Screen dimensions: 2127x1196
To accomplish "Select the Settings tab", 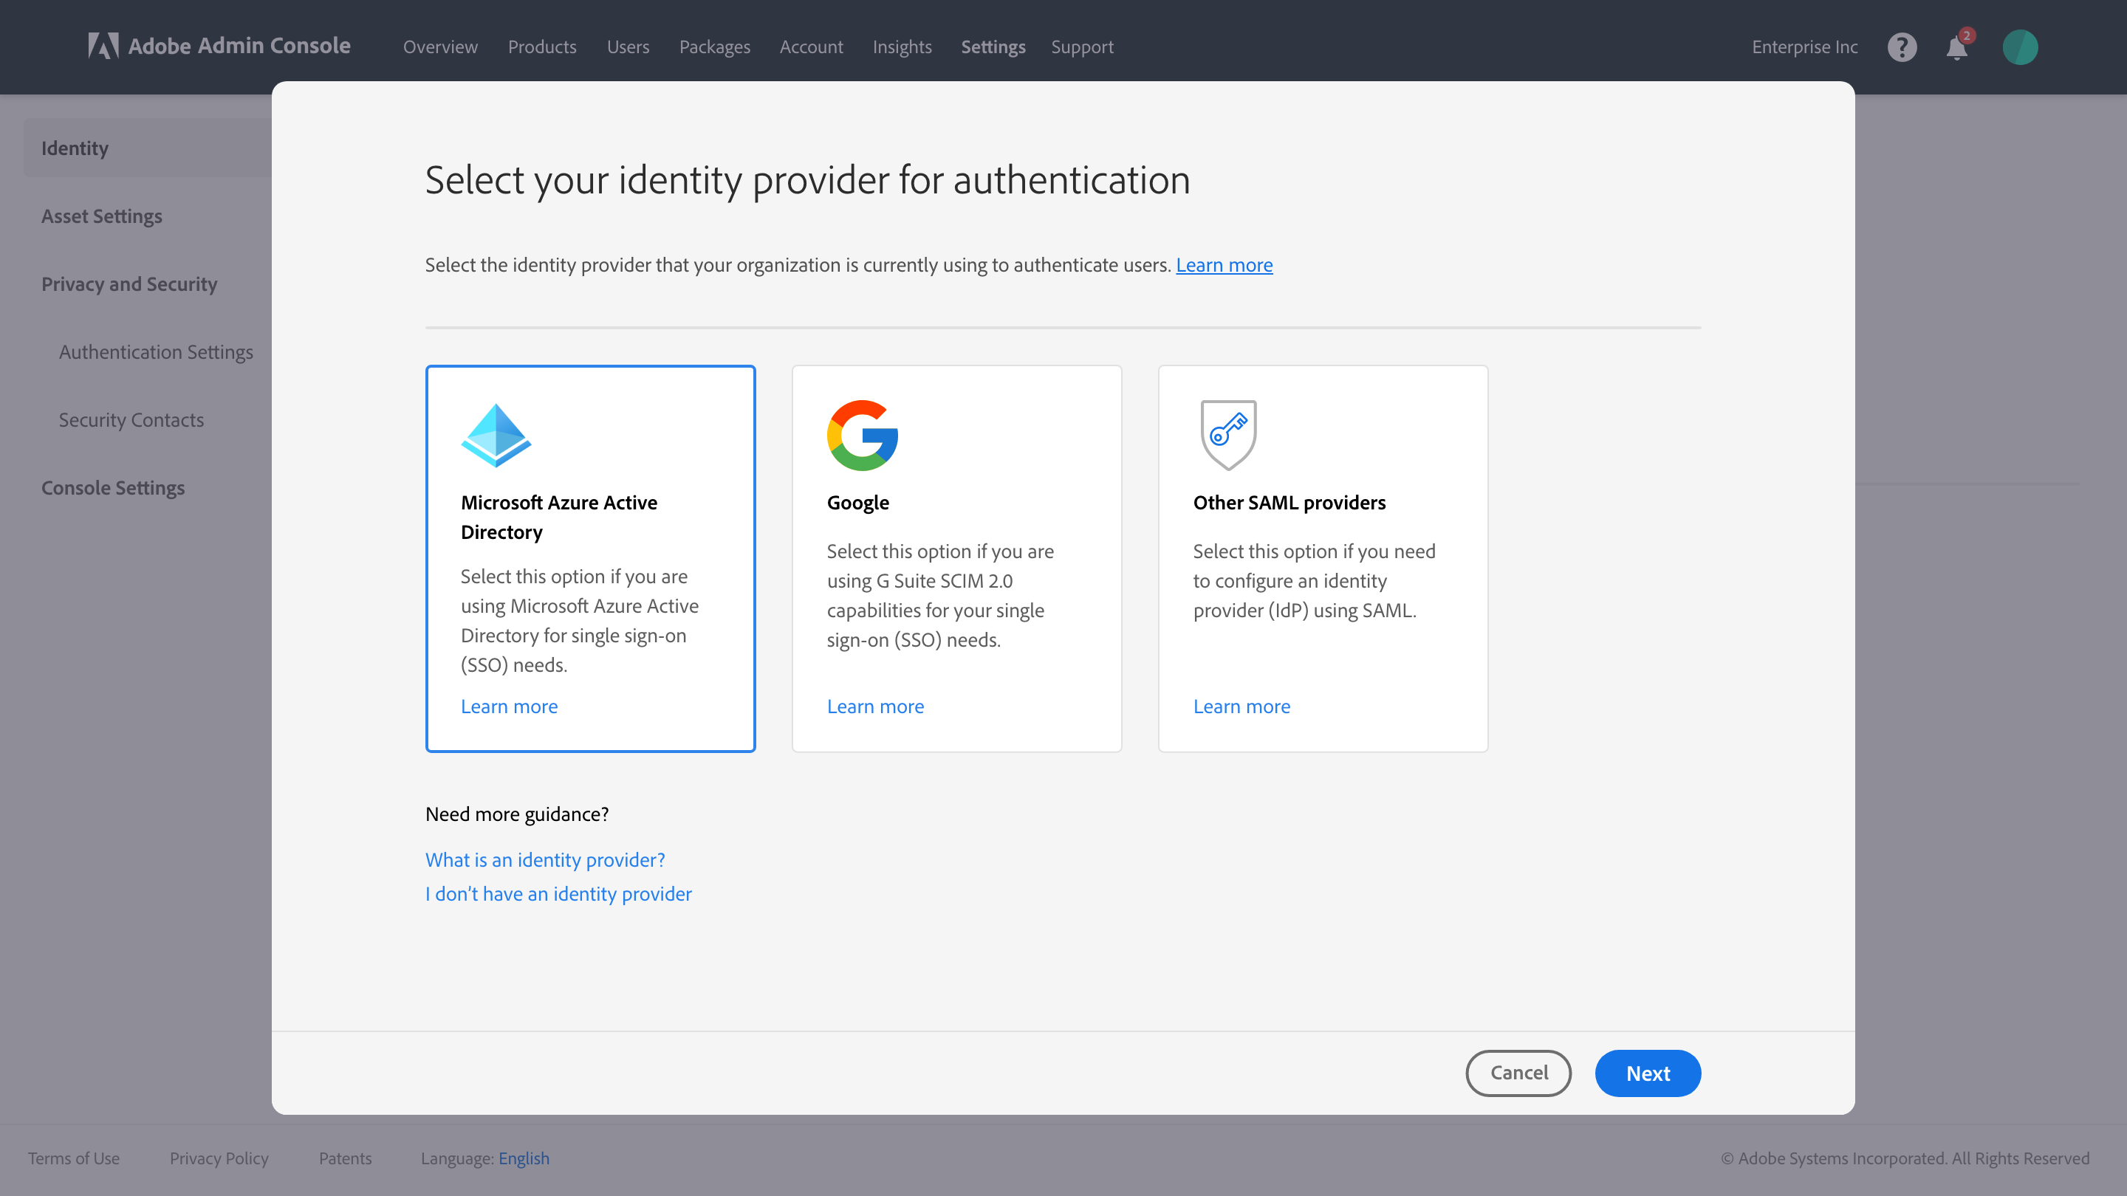I will (993, 47).
